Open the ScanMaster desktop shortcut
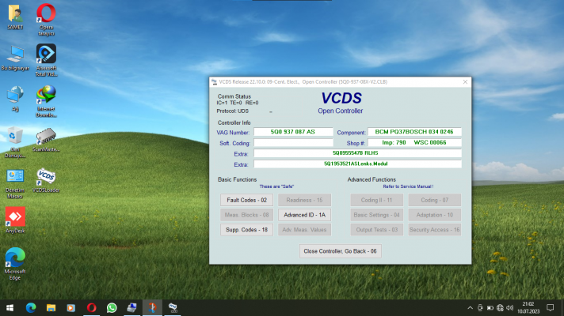564x316 pixels. tap(46, 140)
